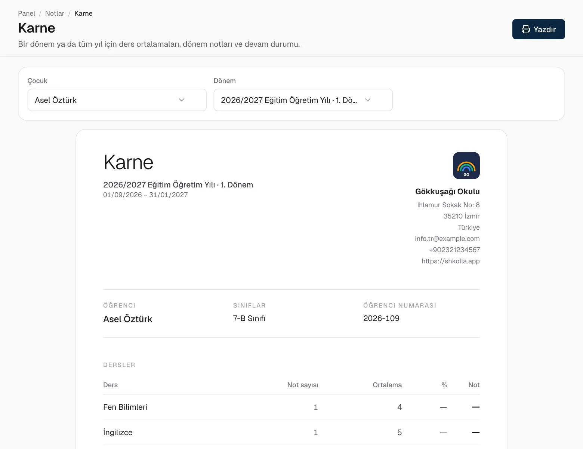Click the ÖĞRENCİ NUMARASI label
Viewport: 583px width, 449px height.
(400, 305)
